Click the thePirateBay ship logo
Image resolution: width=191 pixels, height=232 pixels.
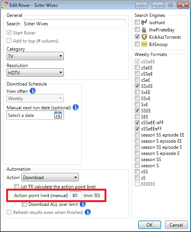pyautogui.click(x=144, y=30)
